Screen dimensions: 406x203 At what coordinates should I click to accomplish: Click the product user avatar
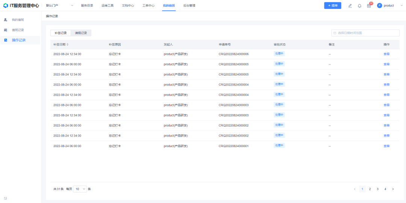click(380, 5)
